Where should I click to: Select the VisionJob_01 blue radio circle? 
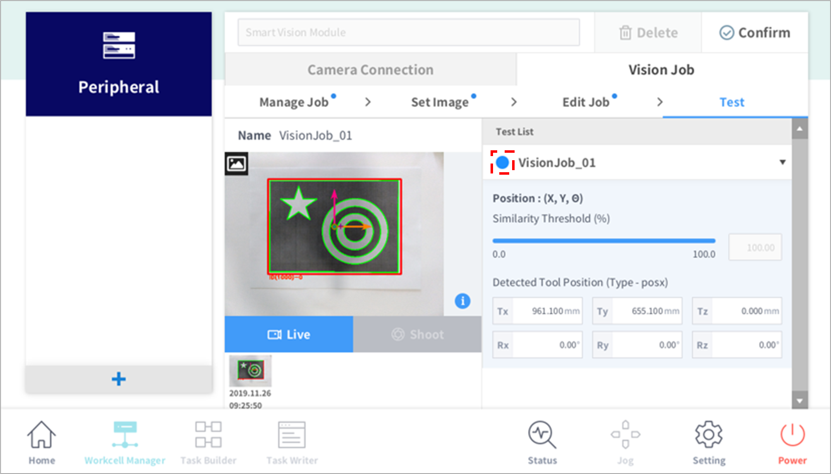tap(503, 163)
